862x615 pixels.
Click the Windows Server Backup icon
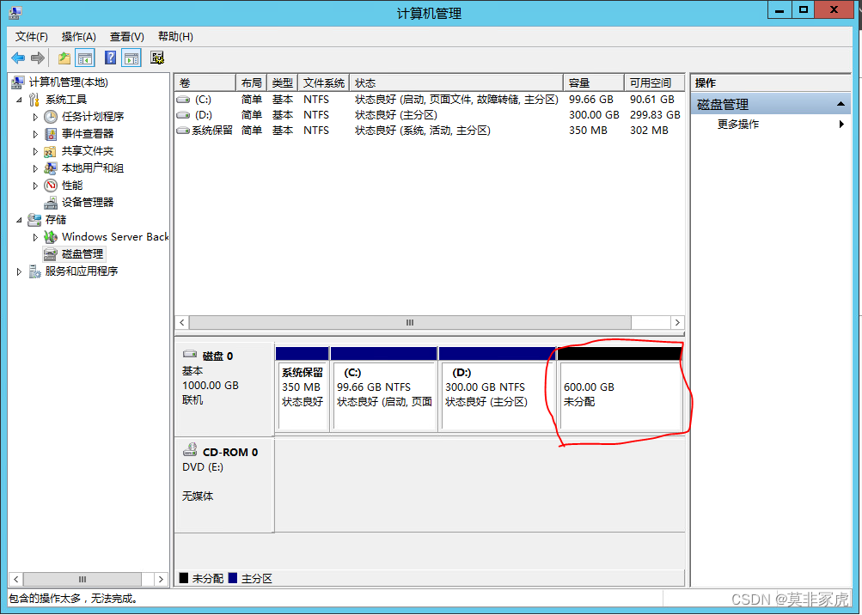click(x=51, y=237)
